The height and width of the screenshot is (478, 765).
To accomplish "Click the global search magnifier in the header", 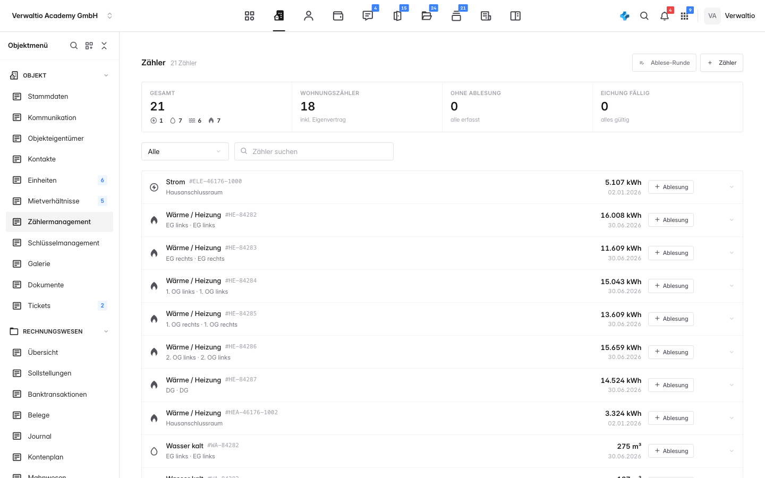I will click(644, 16).
